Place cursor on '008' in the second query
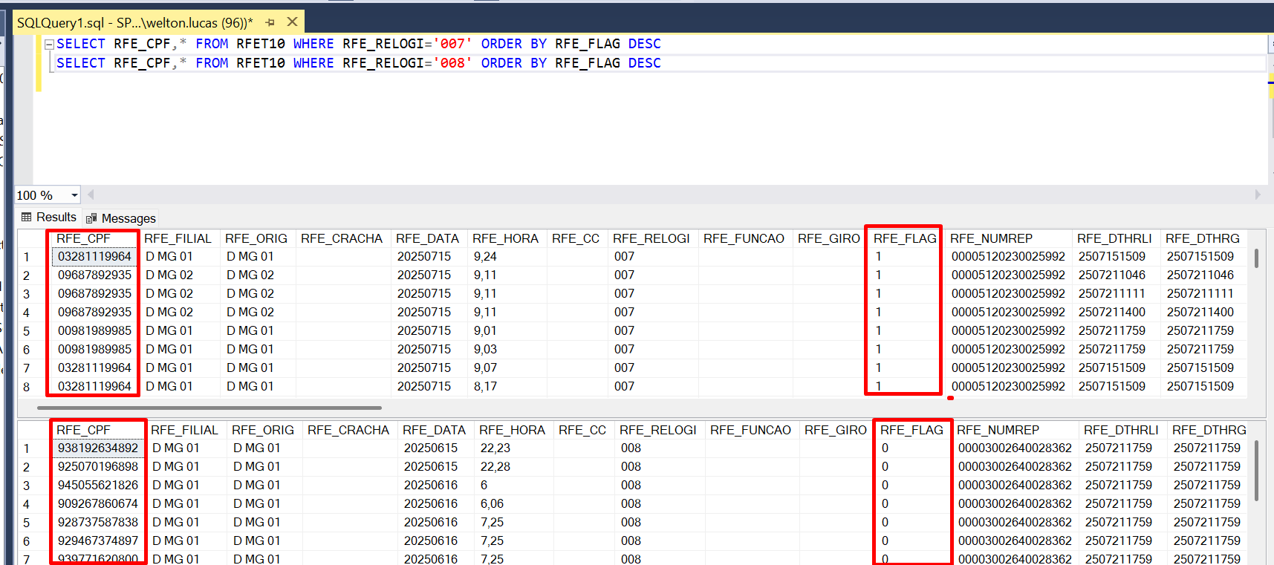 [x=452, y=63]
